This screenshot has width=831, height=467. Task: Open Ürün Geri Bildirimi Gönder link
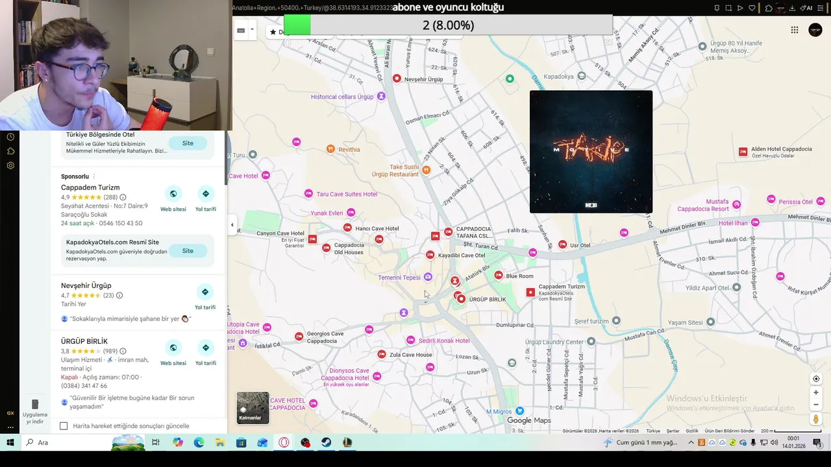[x=730, y=431]
